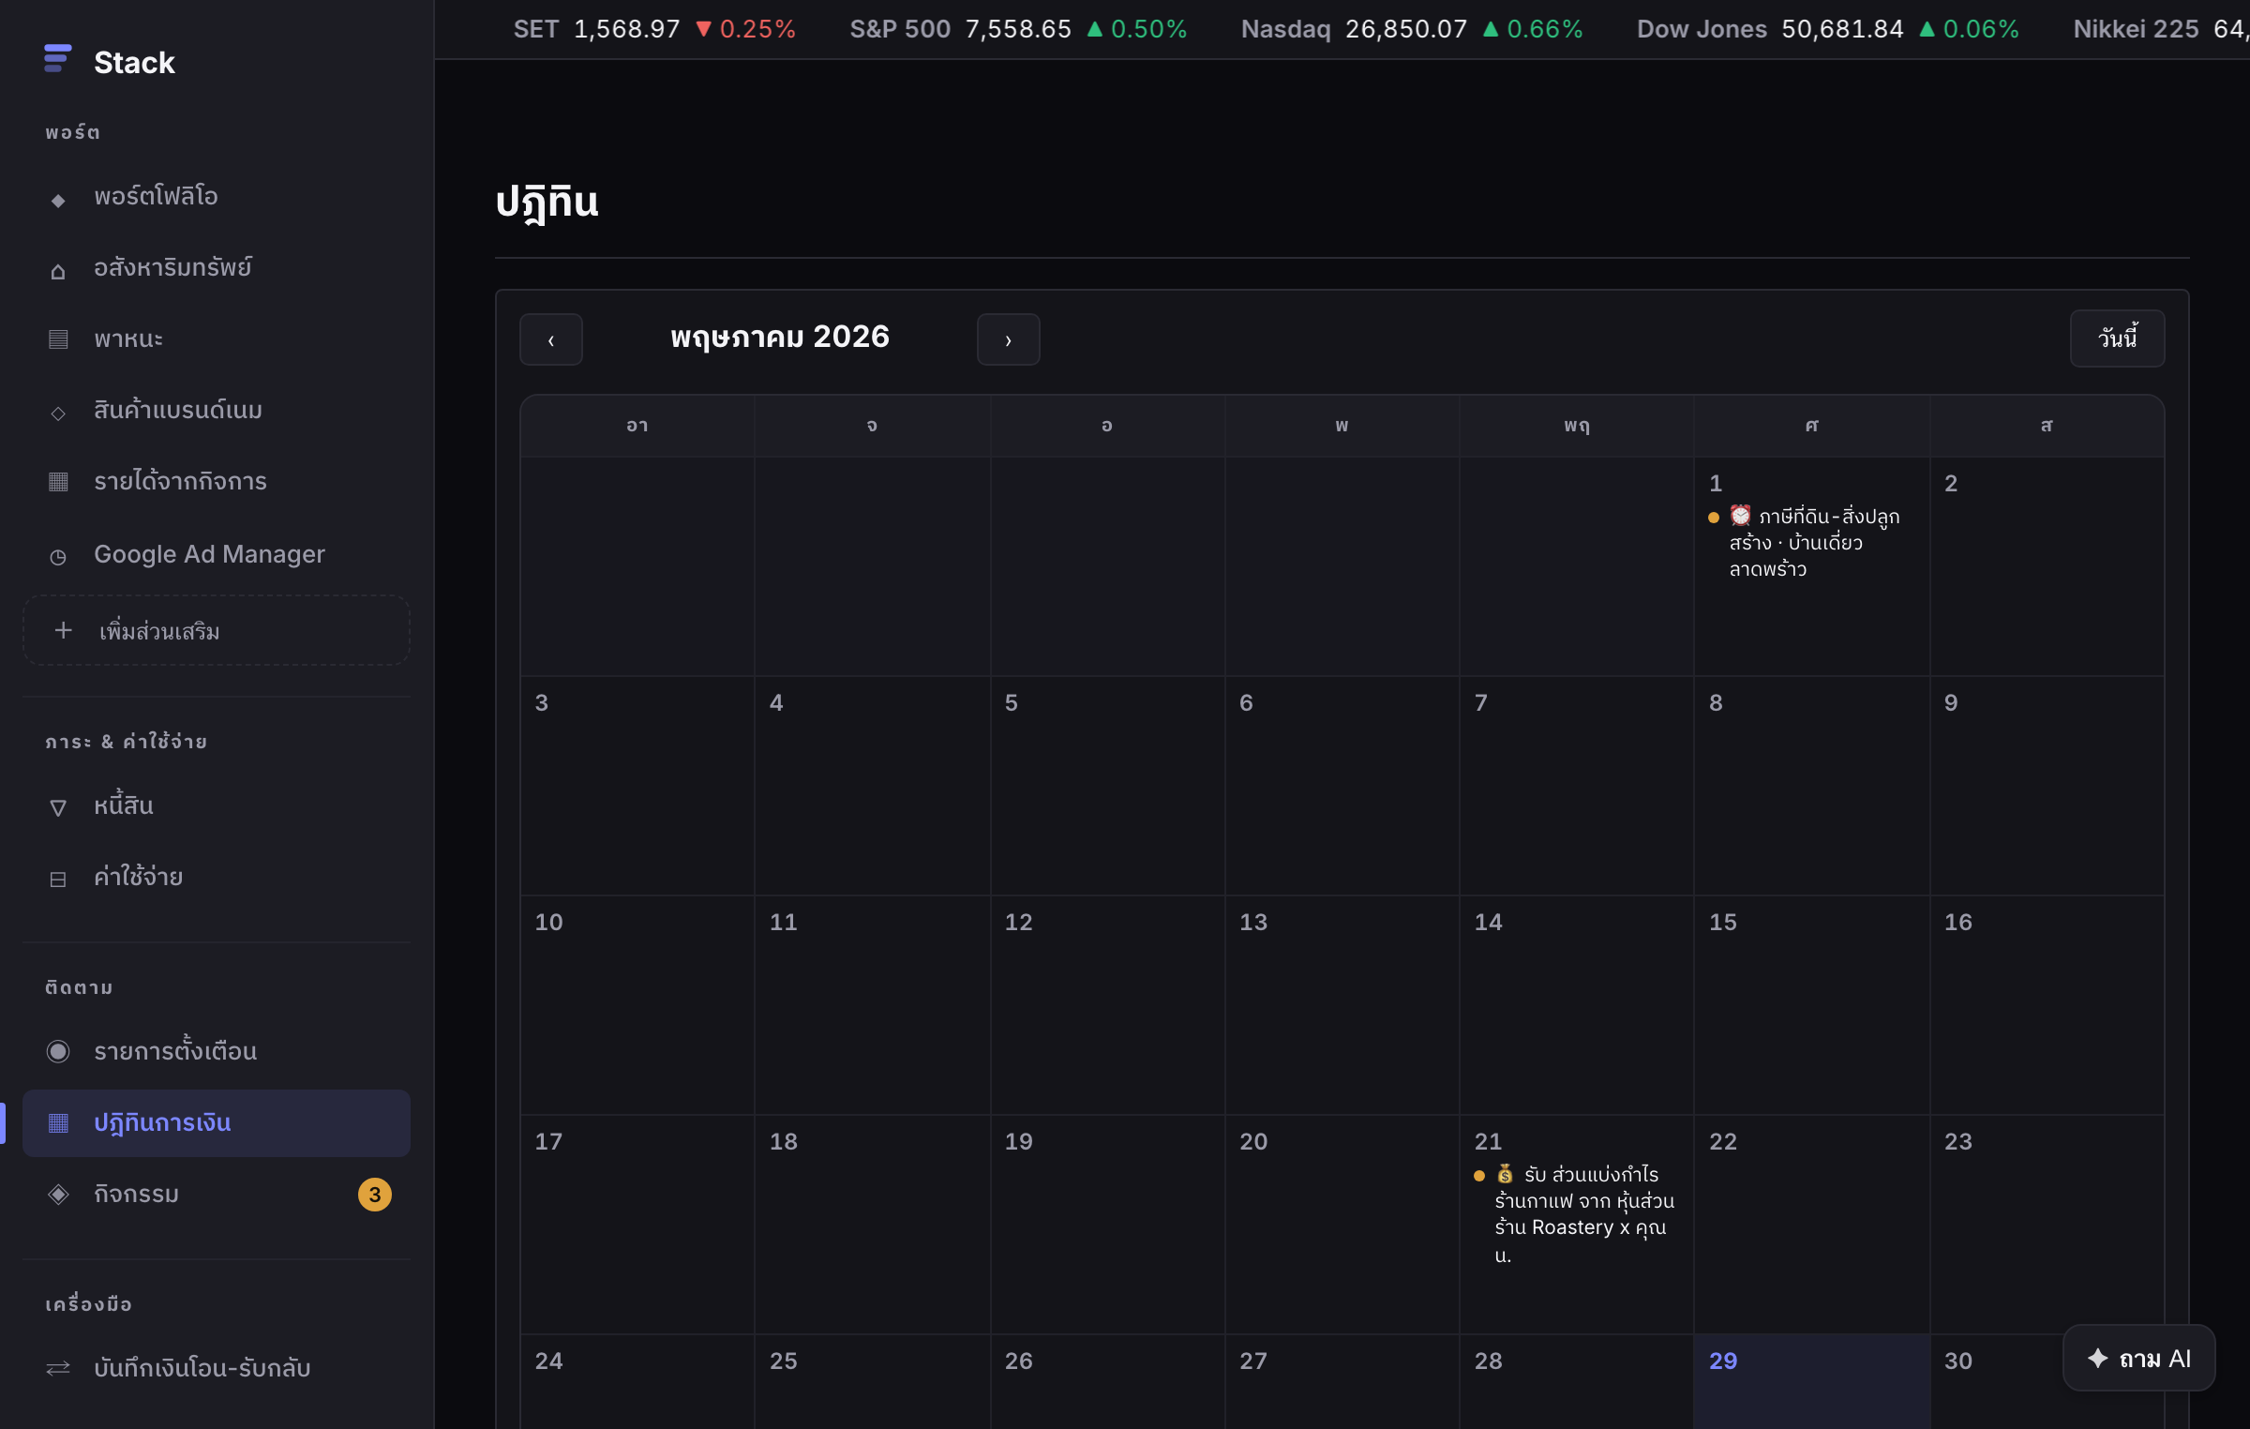Screen dimensions: 2250x1429
Task: Click the พอร์ตโฟลิโอ diamond icon
Action: click(x=58, y=200)
